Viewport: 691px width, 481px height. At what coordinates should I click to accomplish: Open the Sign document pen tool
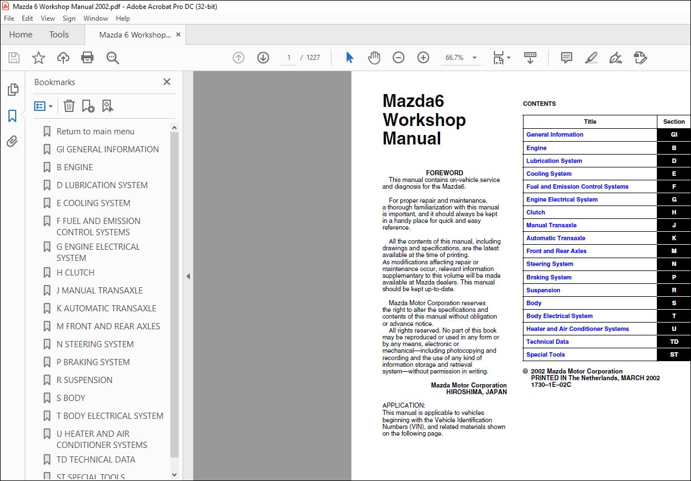tap(615, 58)
